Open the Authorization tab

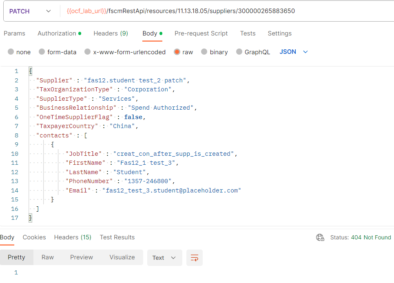pos(59,33)
